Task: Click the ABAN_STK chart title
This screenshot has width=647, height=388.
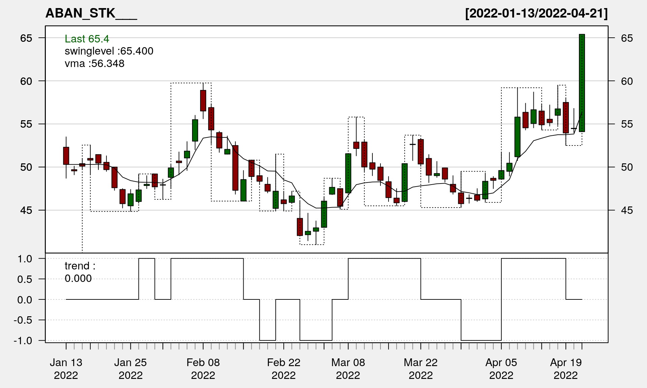Action: [91, 13]
